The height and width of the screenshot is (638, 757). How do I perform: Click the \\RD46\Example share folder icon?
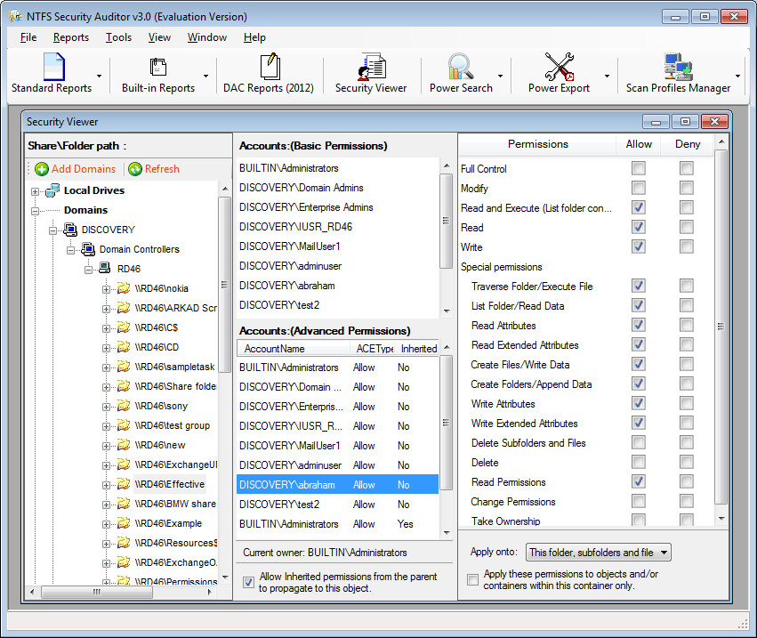[124, 523]
